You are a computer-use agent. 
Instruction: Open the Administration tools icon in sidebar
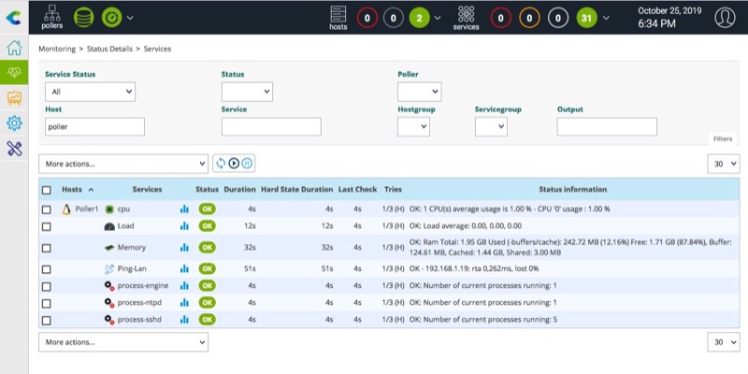pos(14,148)
